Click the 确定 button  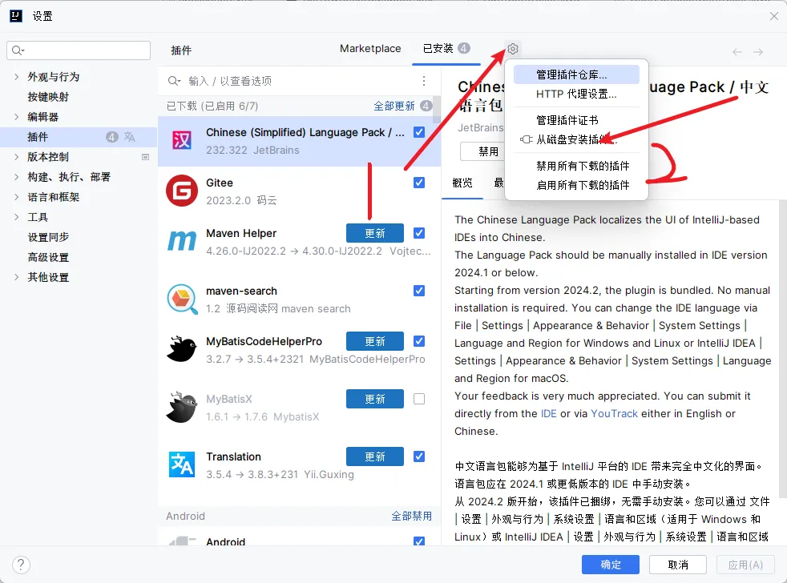pos(611,565)
